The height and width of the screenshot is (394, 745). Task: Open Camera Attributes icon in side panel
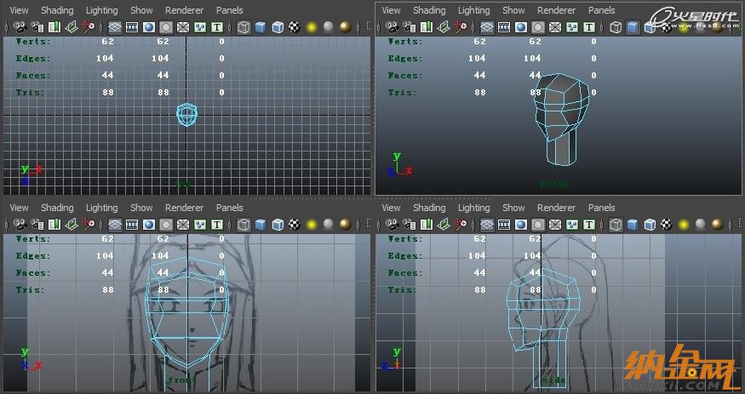tap(410, 225)
